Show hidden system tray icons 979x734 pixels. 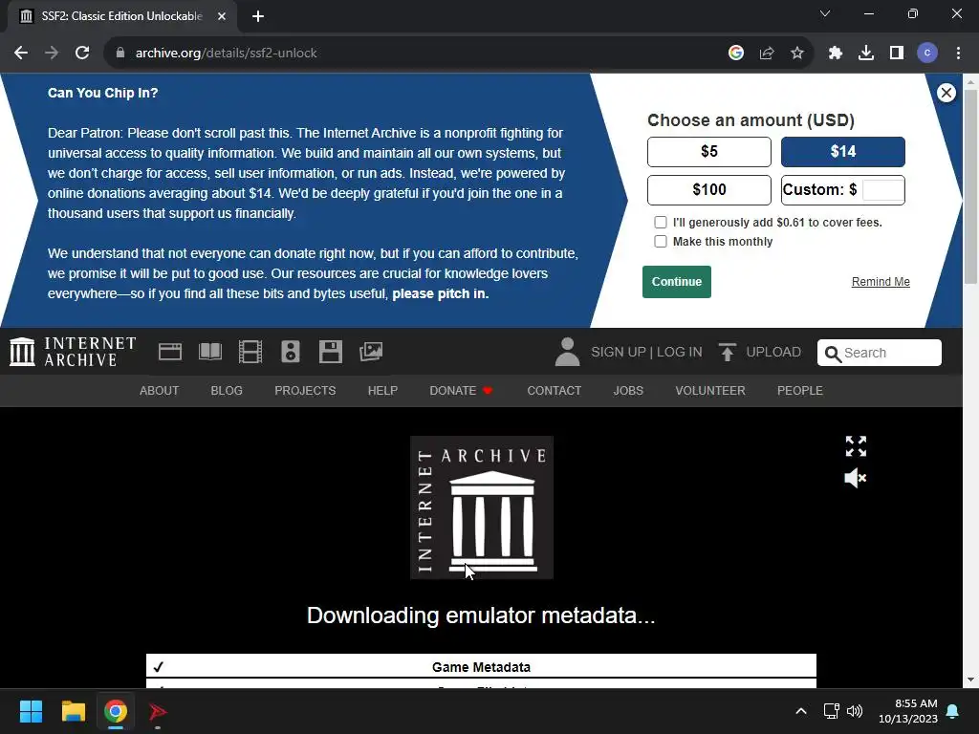(801, 711)
